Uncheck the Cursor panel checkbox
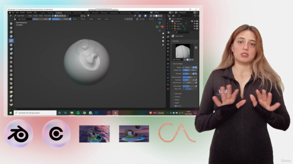Image resolution: width=293 pixels, height=164 pixels. pyautogui.click(x=176, y=106)
